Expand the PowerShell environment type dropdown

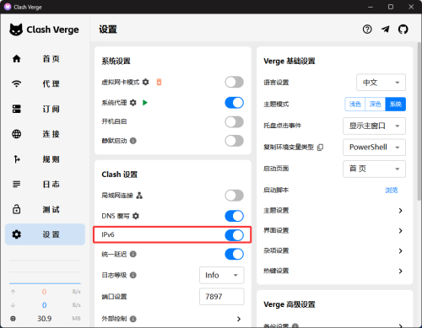[374, 148]
